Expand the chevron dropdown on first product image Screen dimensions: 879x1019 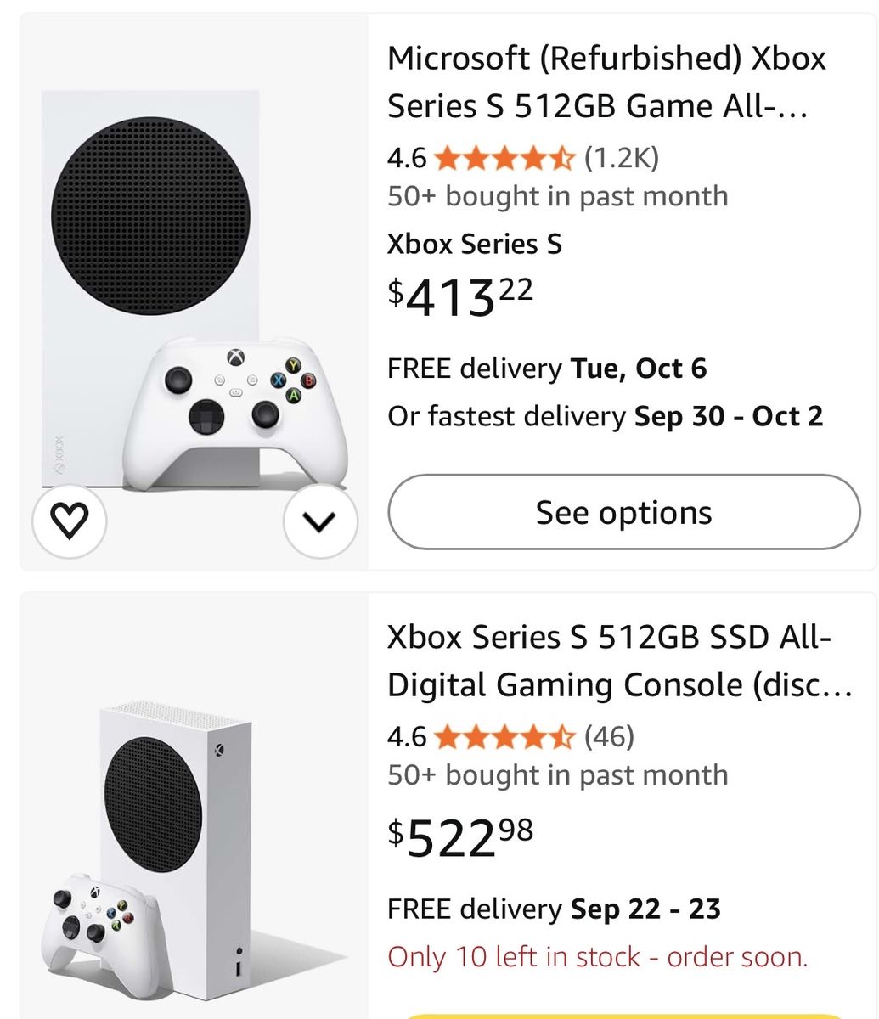[x=320, y=521]
